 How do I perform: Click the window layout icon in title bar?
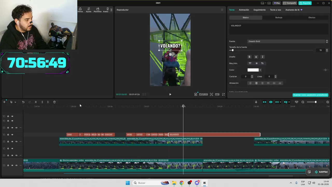click(262, 3)
